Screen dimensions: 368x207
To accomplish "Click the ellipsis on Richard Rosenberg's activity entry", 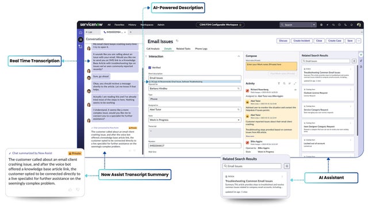I will (295, 90).
